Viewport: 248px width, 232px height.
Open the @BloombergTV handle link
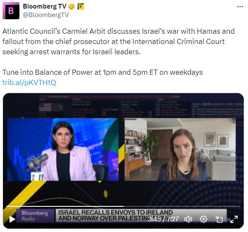point(46,15)
